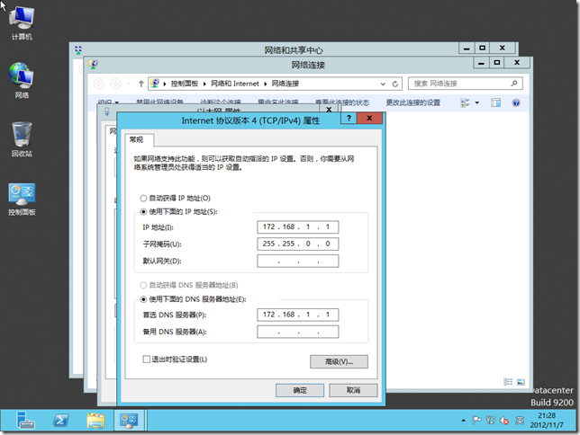580x435 pixels.
Task: Click the Cancel button
Action: click(x=353, y=390)
